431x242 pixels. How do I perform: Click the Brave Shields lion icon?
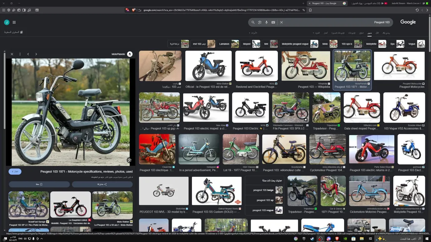pyautogui.click(x=134, y=10)
